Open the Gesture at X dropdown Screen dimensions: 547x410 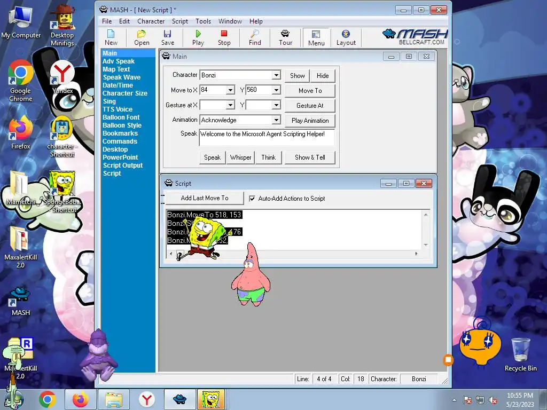coord(230,105)
